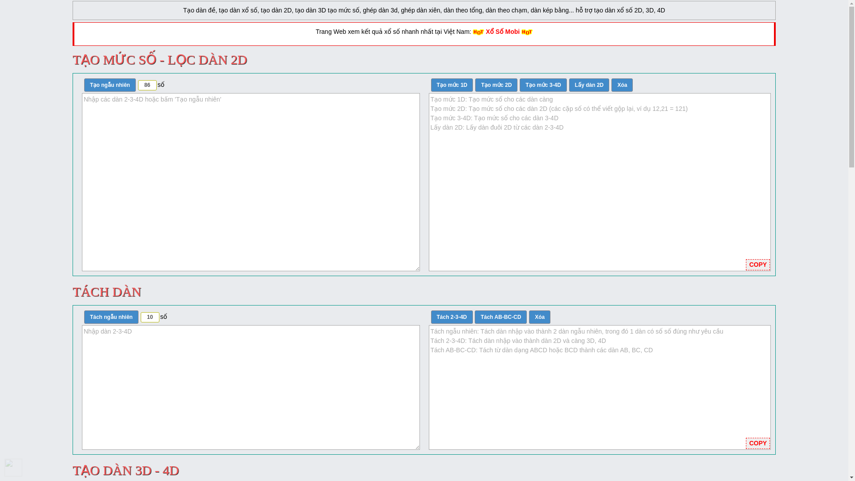The image size is (855, 481).
Task: Click the 'TẠO DÀN 3D - 4D' heading
Action: point(126,470)
